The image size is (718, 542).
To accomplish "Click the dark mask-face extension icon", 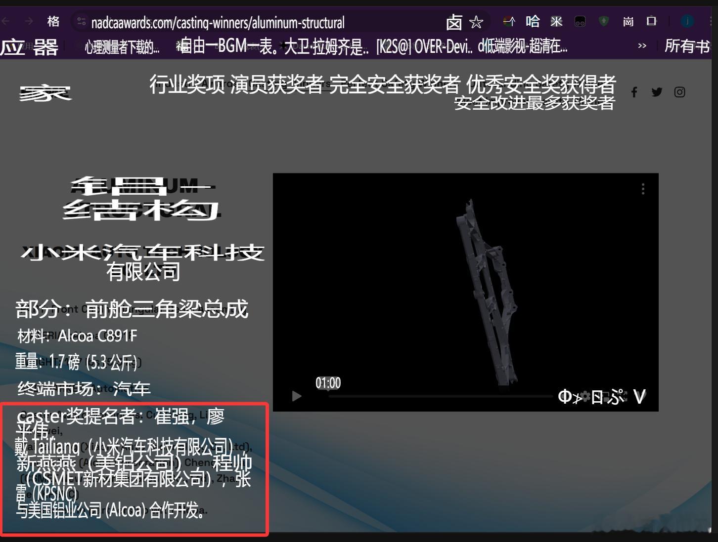I will (580, 21).
